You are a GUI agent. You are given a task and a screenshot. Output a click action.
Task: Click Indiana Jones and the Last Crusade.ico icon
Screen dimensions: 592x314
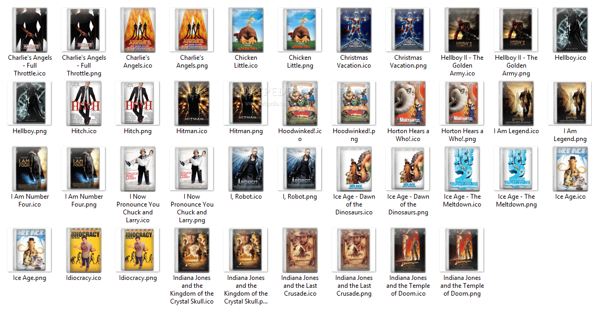300,250
